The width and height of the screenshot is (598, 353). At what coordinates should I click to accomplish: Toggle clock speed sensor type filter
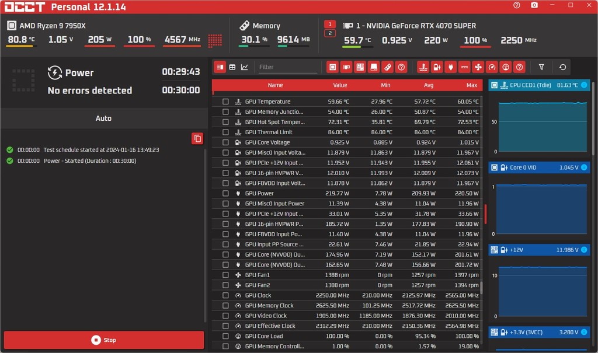[x=492, y=67]
